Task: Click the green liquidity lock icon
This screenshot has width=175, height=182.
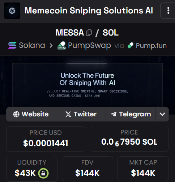Action: (43, 173)
